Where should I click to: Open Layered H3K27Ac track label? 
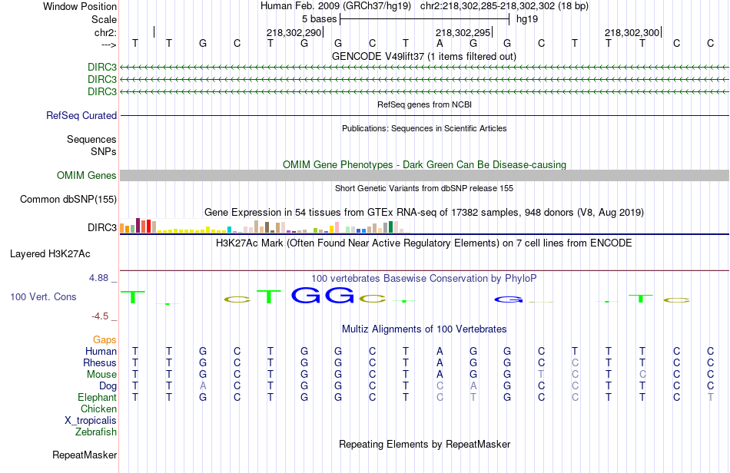click(x=50, y=254)
